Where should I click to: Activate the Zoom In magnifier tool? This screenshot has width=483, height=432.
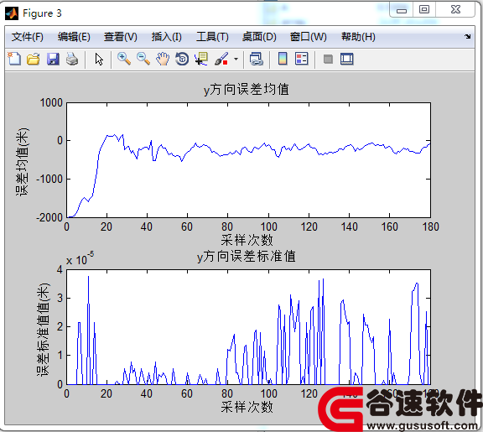coord(124,59)
